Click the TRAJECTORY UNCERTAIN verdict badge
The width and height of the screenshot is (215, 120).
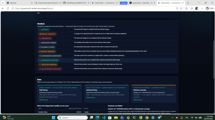(x=48, y=65)
